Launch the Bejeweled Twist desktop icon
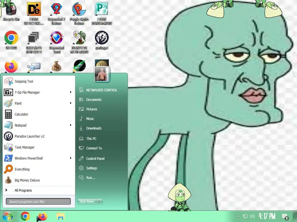 [56, 42]
